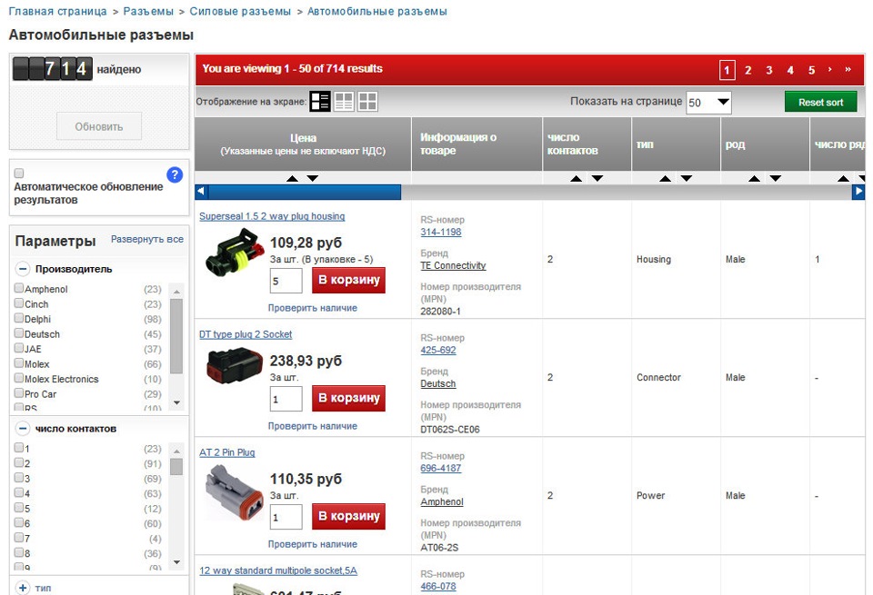Collapse the Производитель filter section
Image resolution: width=873 pixels, height=595 pixels.
tap(23, 269)
